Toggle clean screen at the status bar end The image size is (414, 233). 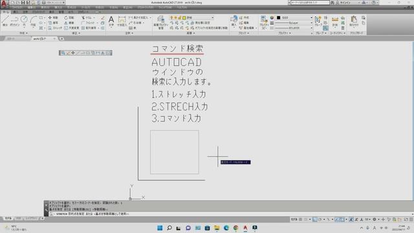(x=406, y=219)
